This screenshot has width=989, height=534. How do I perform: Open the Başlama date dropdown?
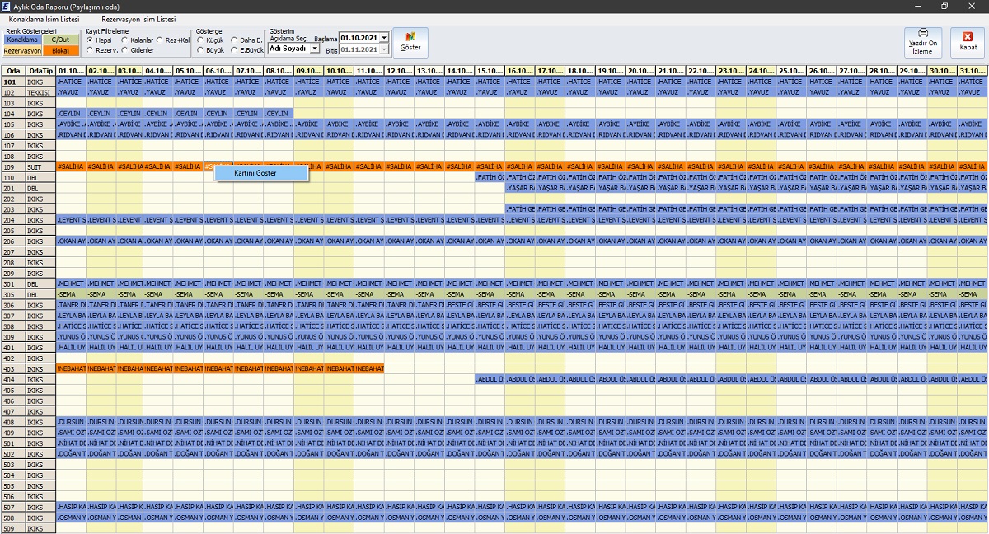(384, 38)
